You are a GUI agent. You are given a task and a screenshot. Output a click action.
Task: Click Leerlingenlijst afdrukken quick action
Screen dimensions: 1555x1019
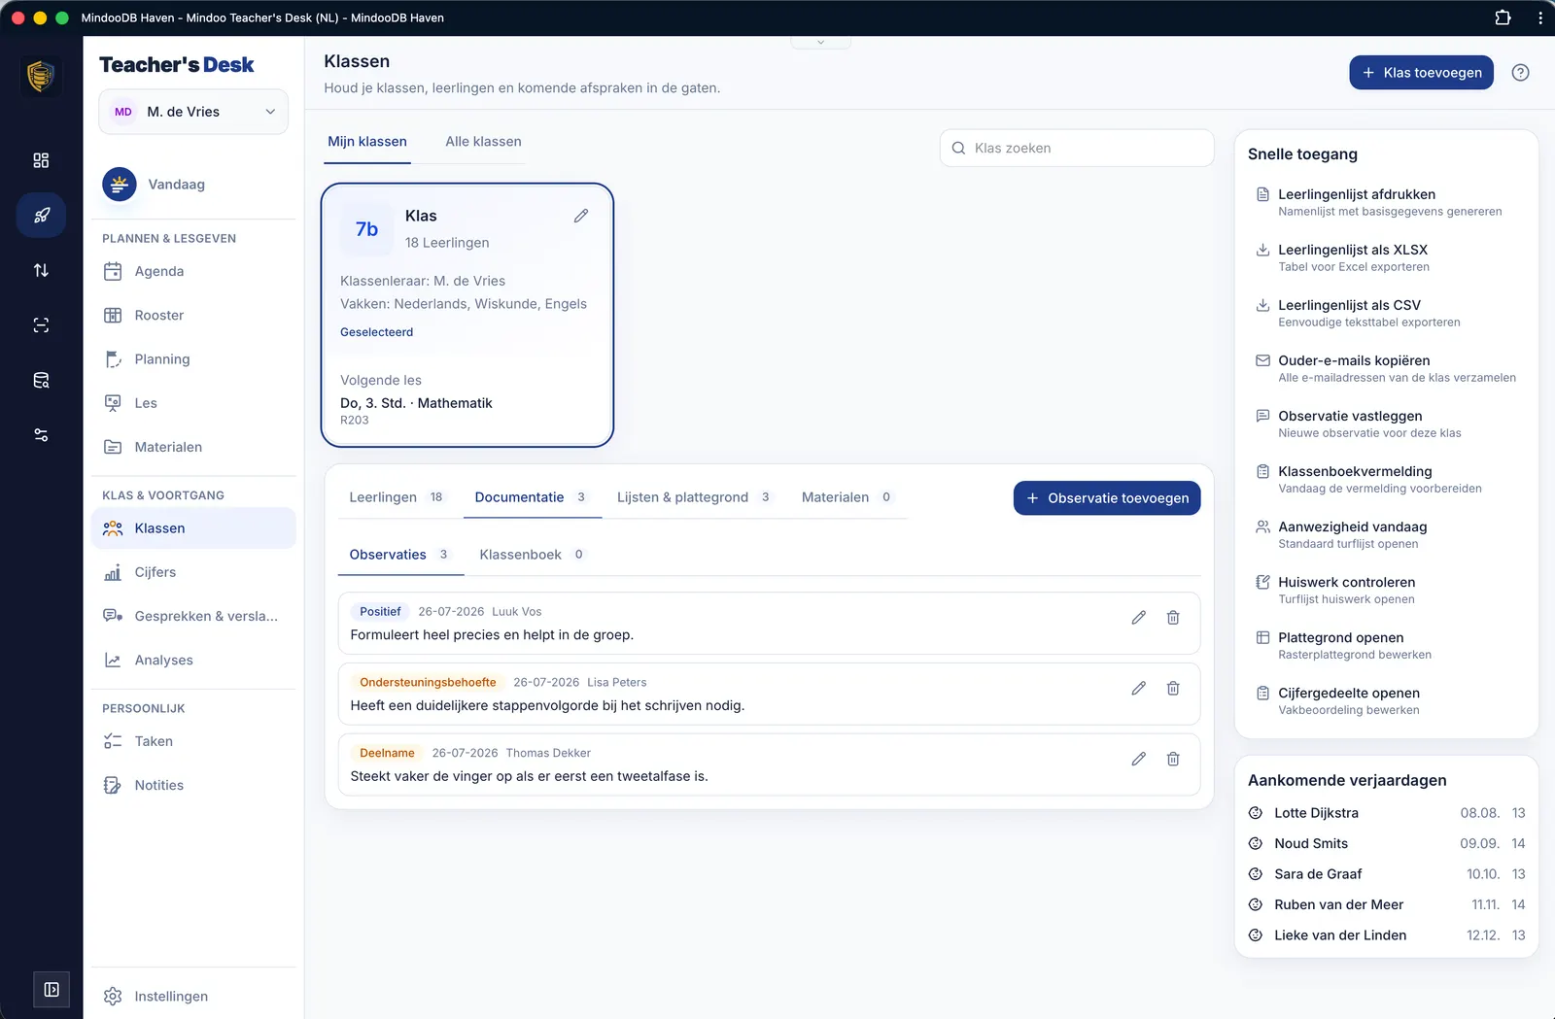[1386, 202]
